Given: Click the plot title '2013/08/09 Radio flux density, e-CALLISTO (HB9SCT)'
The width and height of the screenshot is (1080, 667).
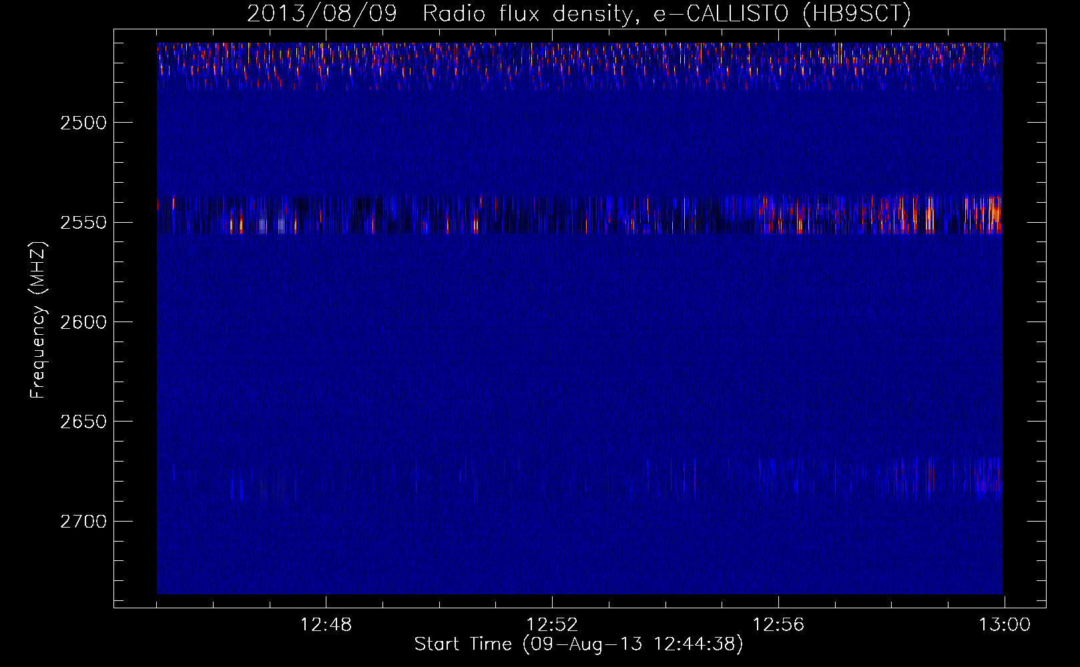Looking at the screenshot, I should (x=579, y=13).
